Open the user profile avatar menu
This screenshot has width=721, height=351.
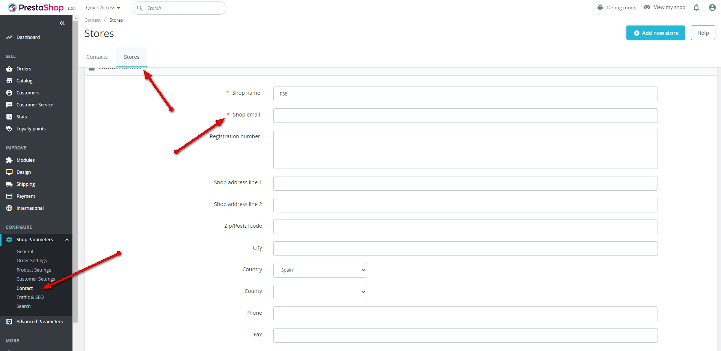tap(712, 7)
